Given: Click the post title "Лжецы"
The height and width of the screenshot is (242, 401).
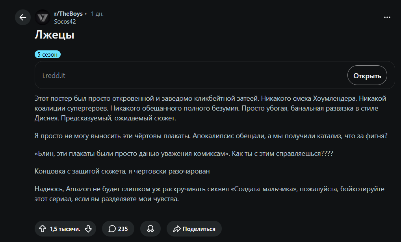Looking at the screenshot, I should (x=54, y=35).
